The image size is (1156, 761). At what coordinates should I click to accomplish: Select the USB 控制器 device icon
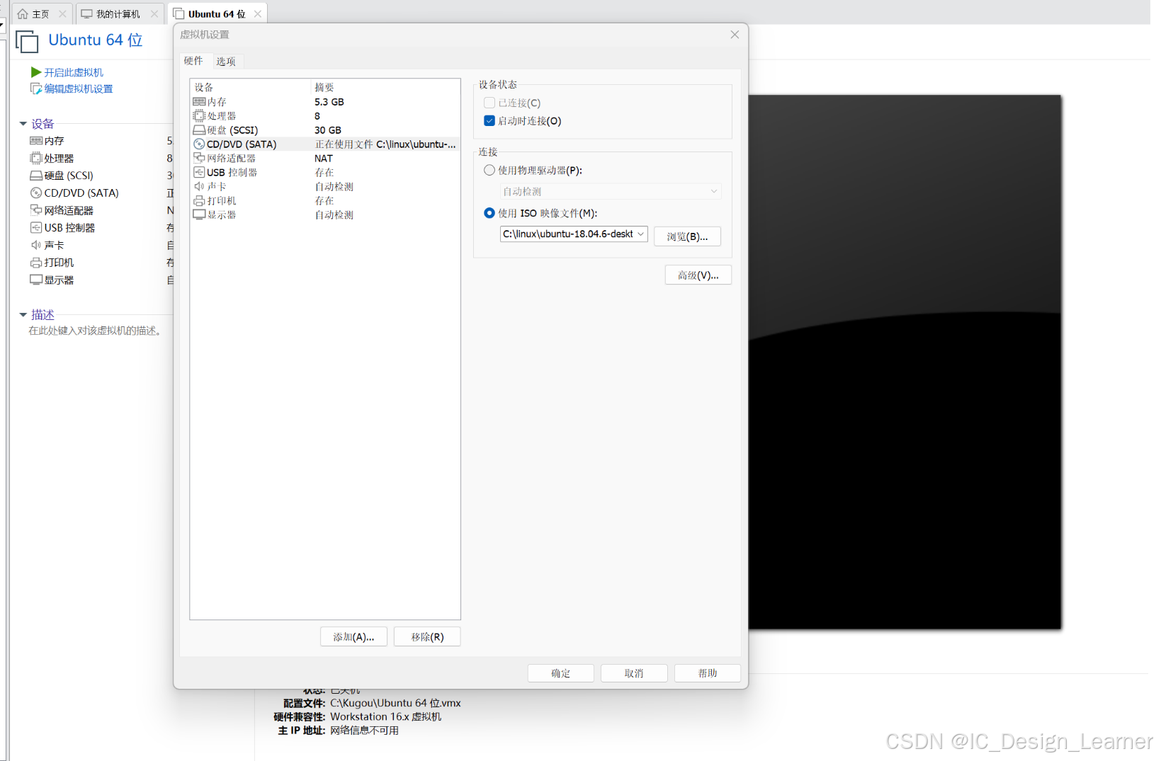[199, 172]
